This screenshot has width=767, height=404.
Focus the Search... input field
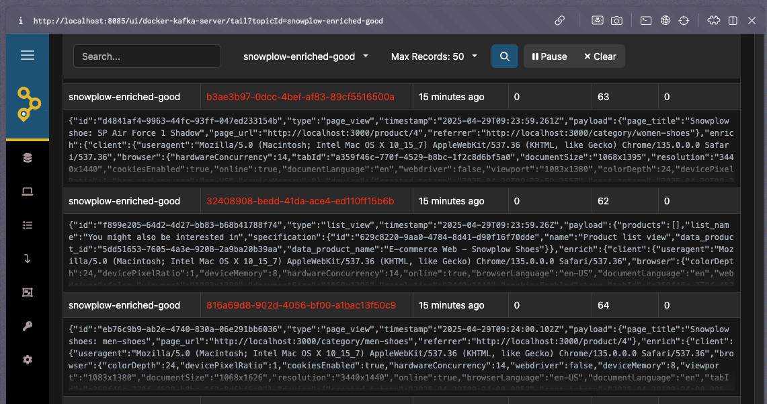[147, 56]
